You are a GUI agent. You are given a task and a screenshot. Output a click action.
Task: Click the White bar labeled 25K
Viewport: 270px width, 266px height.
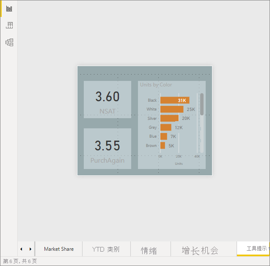pyautogui.click(x=172, y=109)
